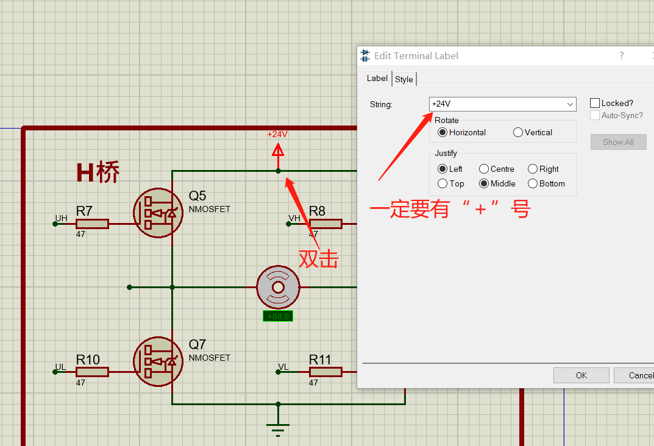
Task: Open the Label tab
Action: coord(377,79)
